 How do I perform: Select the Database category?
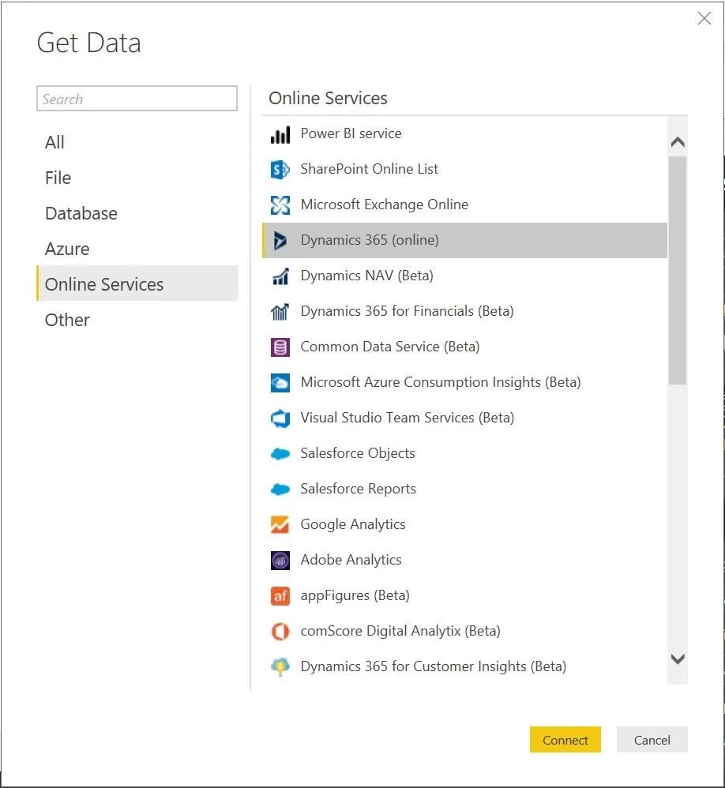tap(137, 214)
